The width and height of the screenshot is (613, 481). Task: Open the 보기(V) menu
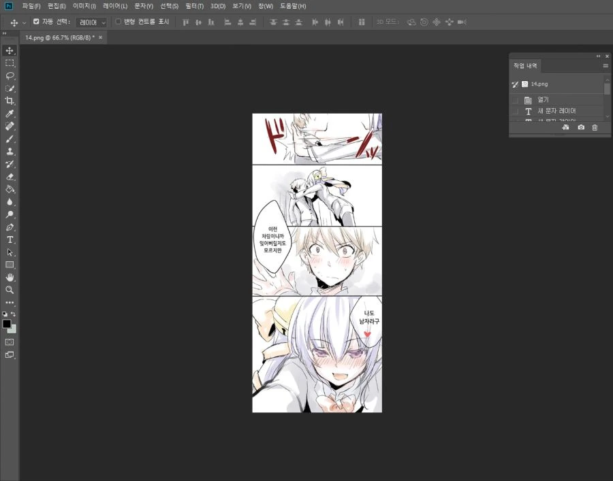pos(242,6)
